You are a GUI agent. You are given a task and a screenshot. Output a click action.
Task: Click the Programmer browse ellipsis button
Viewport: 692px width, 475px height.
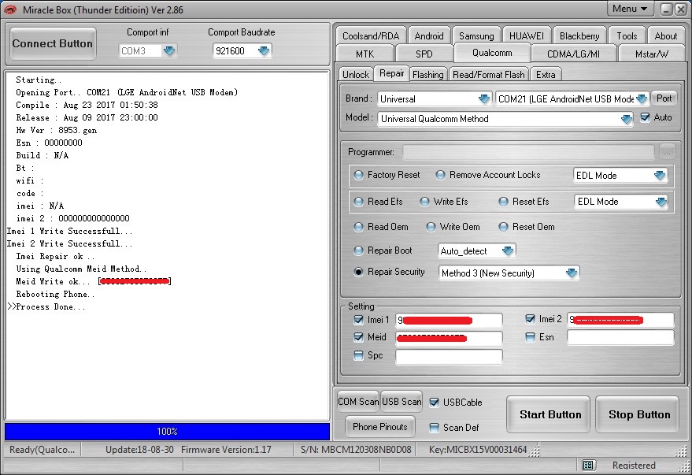(x=668, y=152)
